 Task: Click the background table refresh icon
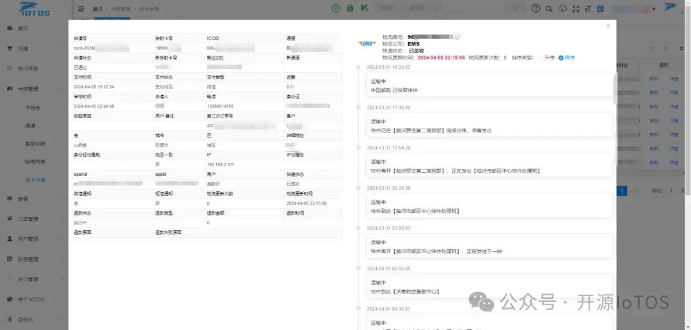pyautogui.click(x=666, y=48)
